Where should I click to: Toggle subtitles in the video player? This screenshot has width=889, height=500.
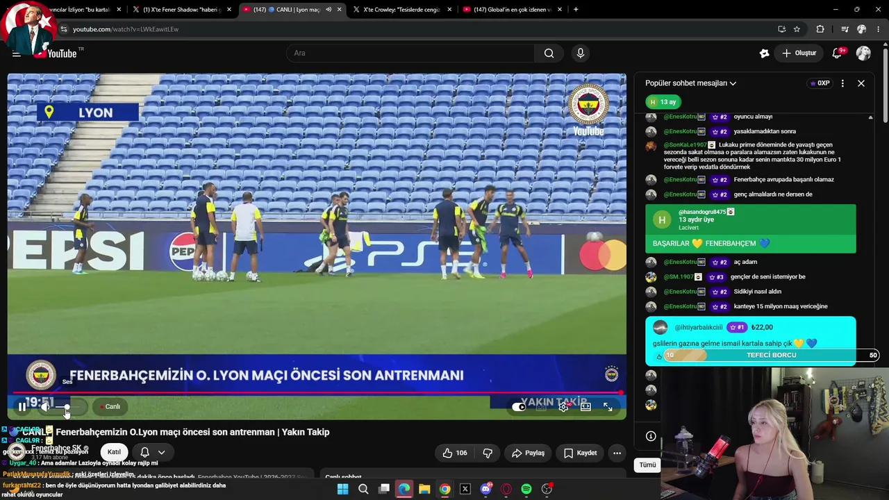point(541,407)
